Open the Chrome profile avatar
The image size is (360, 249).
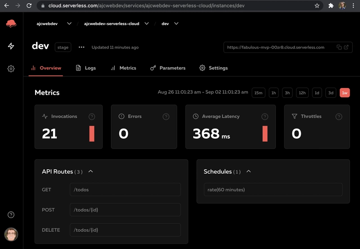[x=342, y=5]
